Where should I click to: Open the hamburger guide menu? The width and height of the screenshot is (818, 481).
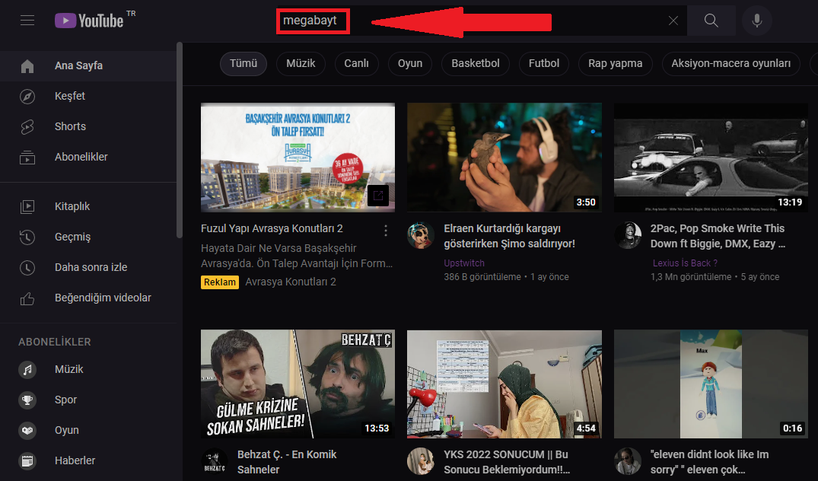click(x=28, y=21)
